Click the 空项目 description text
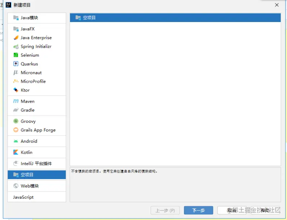The width and height of the screenshot is (287, 220). click(x=114, y=171)
